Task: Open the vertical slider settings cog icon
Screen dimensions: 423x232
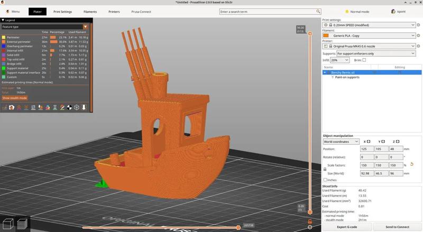Action: [310, 227]
